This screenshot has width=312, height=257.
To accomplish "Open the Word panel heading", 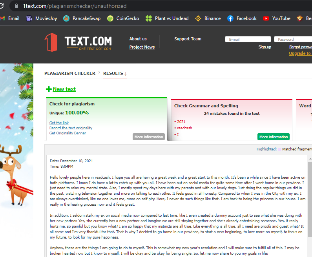I will tap(305, 106).
